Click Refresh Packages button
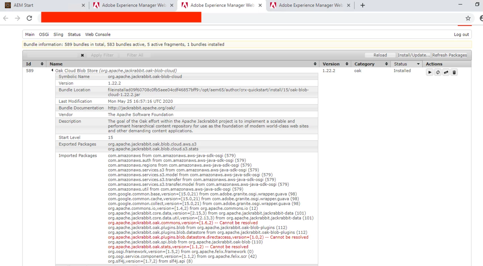Screen dimensions: 483x266 point(449,55)
